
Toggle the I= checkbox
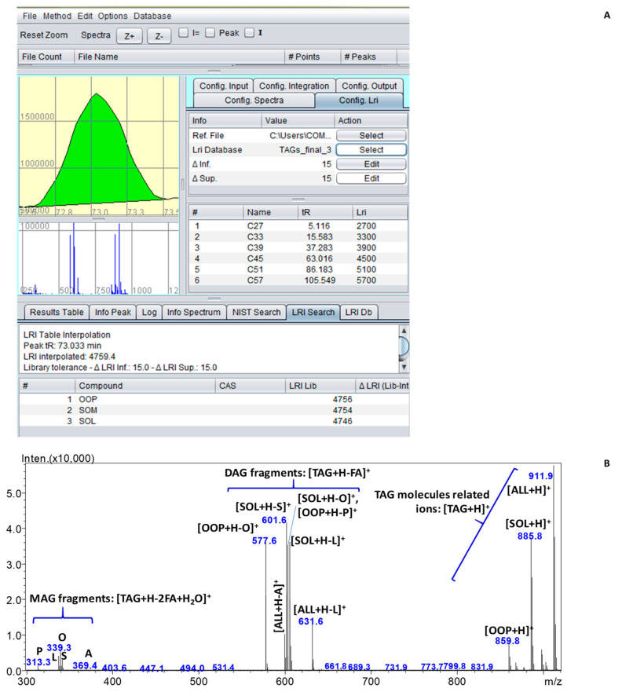click(183, 33)
